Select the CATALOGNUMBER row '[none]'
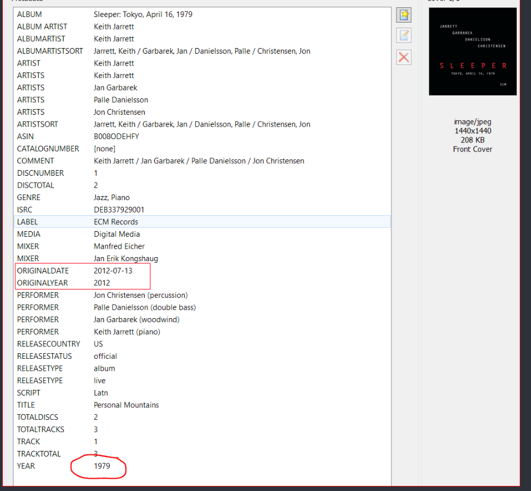Screen dimensions: 531x491 coord(202,149)
